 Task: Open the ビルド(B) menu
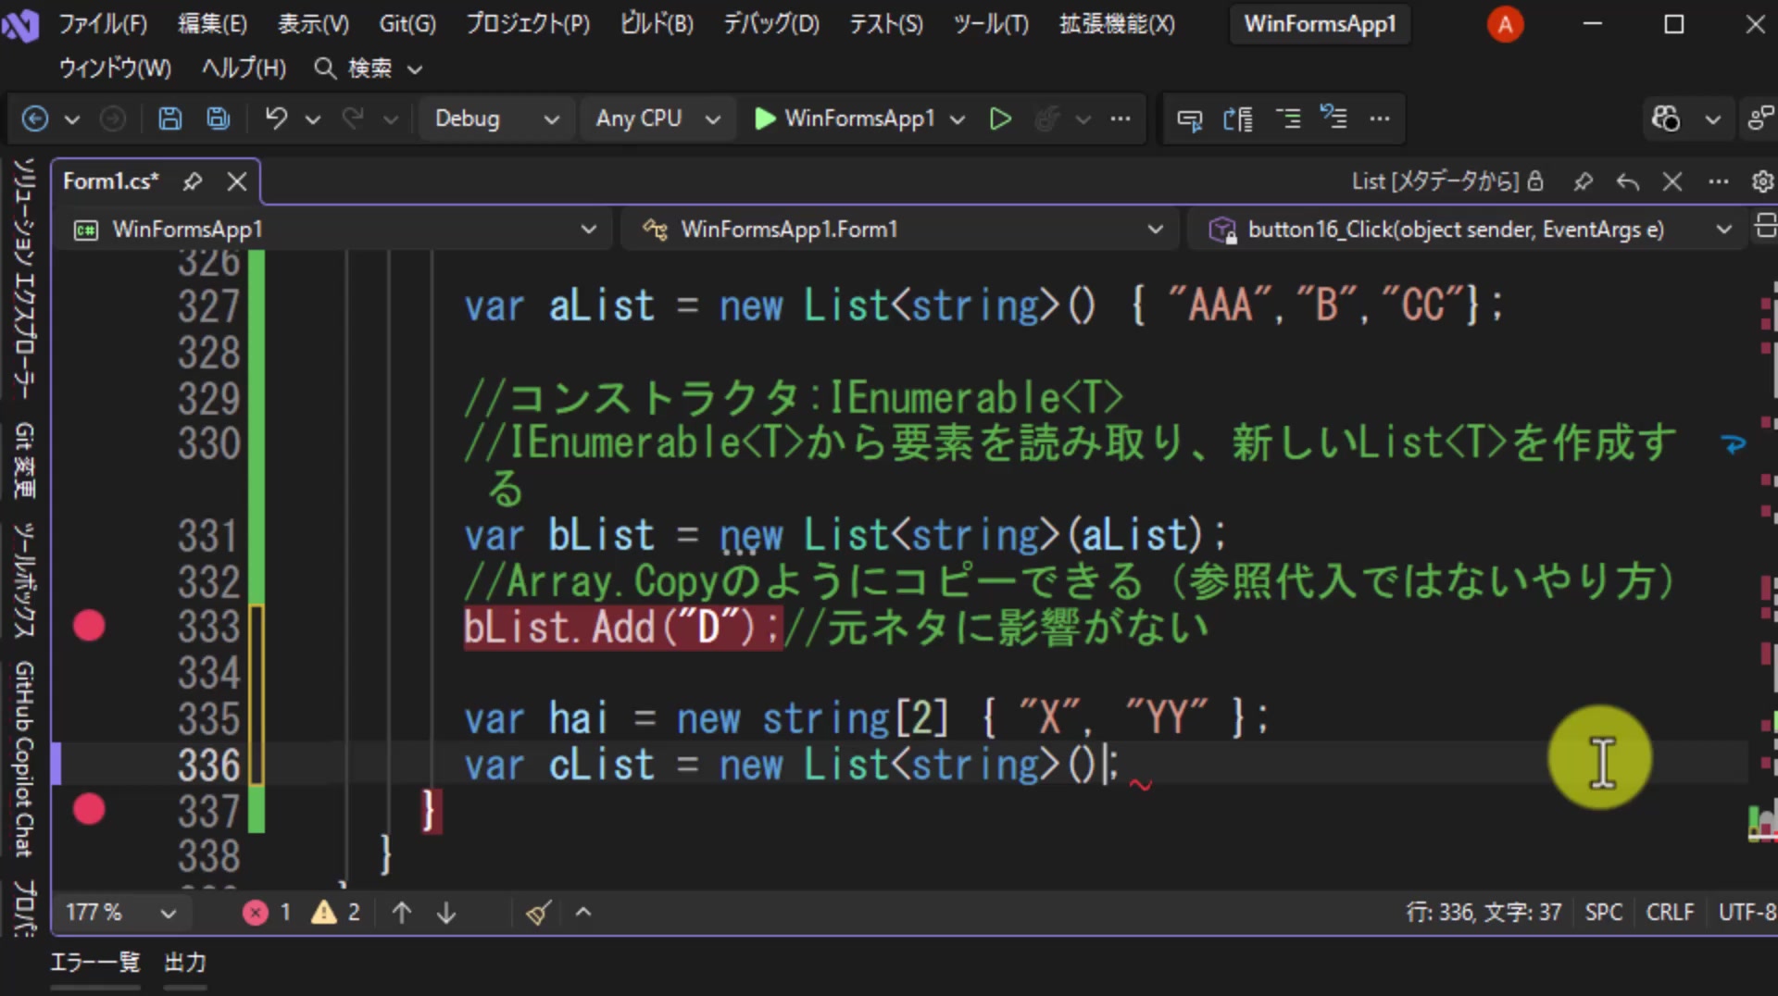pos(657,24)
